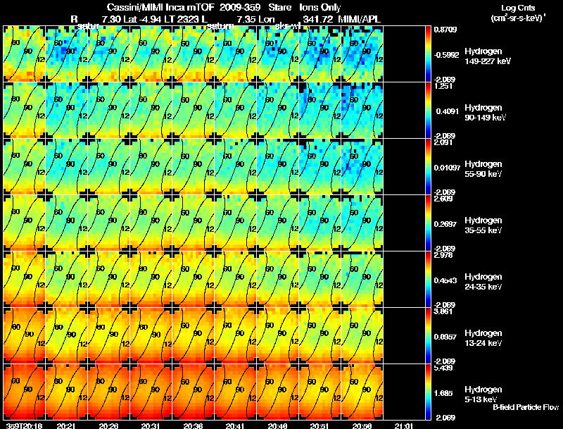The image size is (563, 429).
Task: Click the '20:41' time axis label
Action: (x=235, y=425)
